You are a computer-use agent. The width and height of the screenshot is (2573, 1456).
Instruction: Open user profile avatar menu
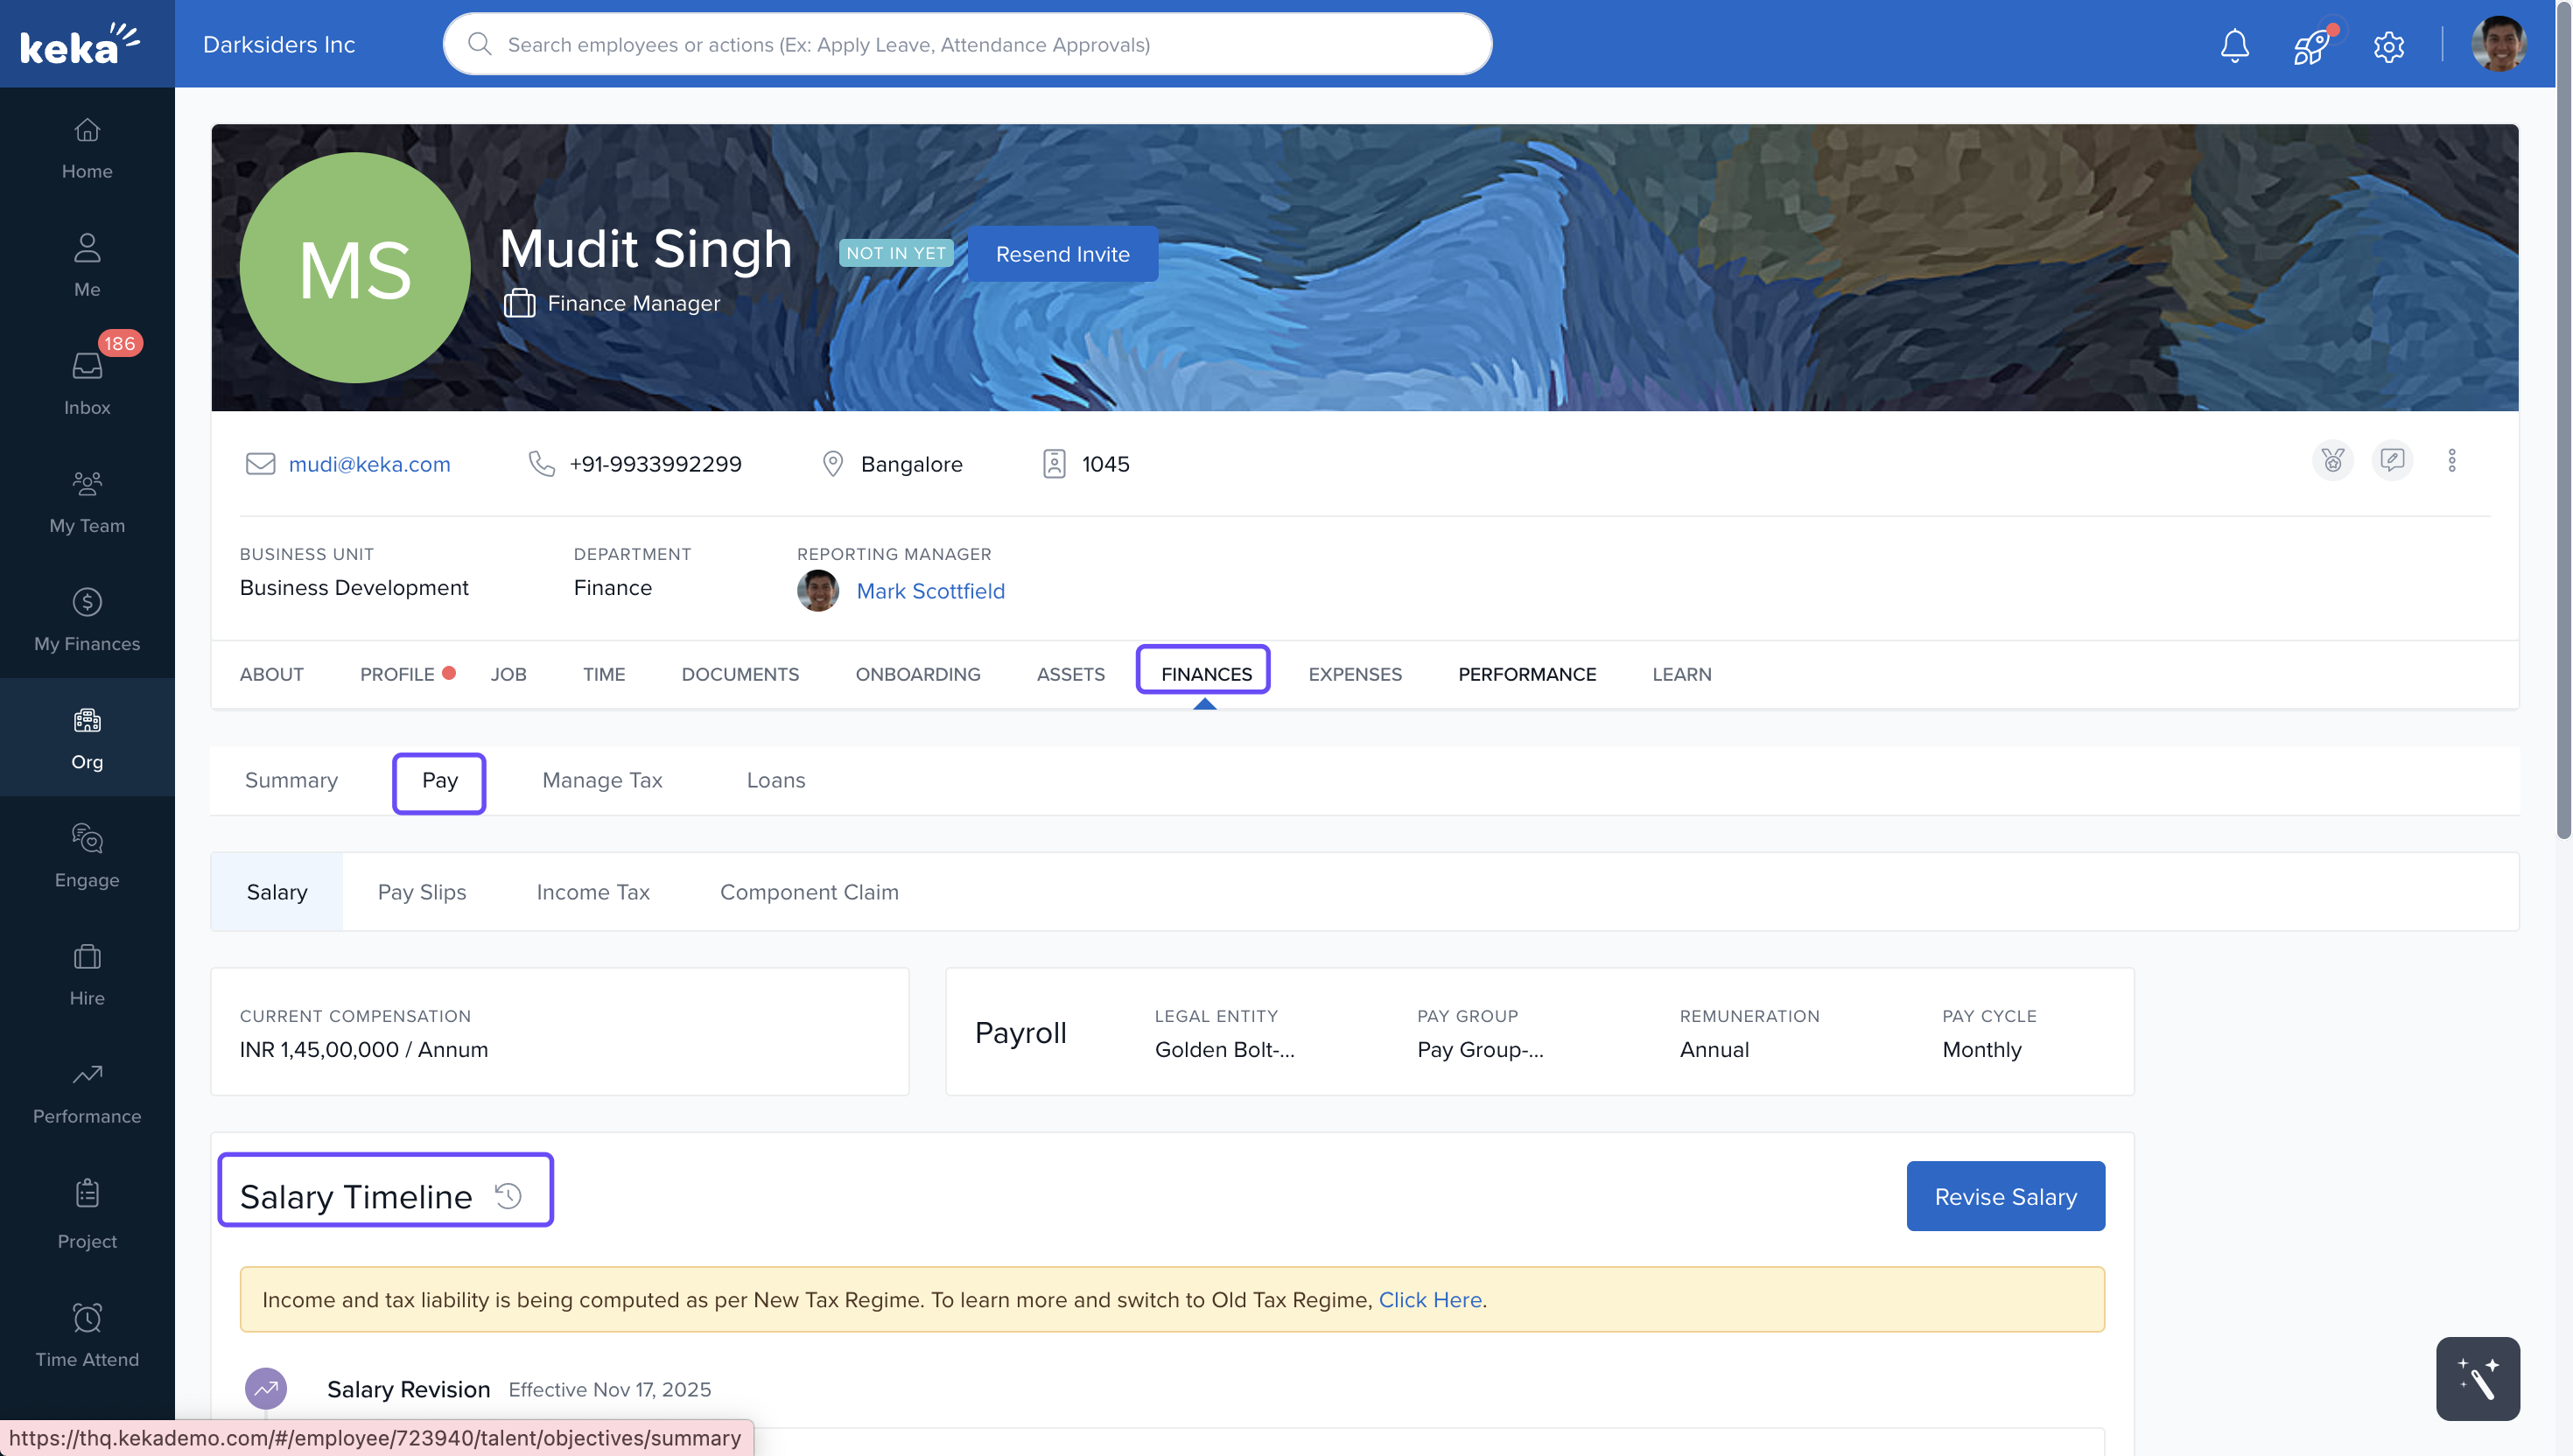(x=2497, y=45)
